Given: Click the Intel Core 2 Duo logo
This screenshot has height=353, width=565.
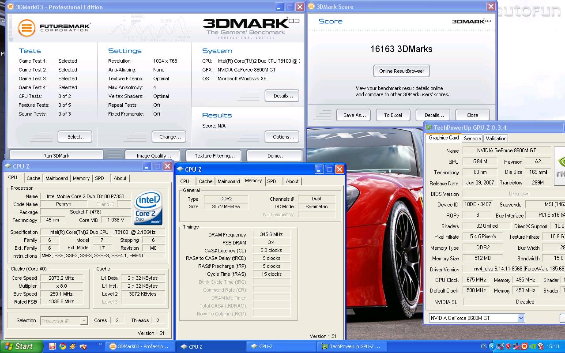Looking at the screenshot, I should click(x=148, y=208).
